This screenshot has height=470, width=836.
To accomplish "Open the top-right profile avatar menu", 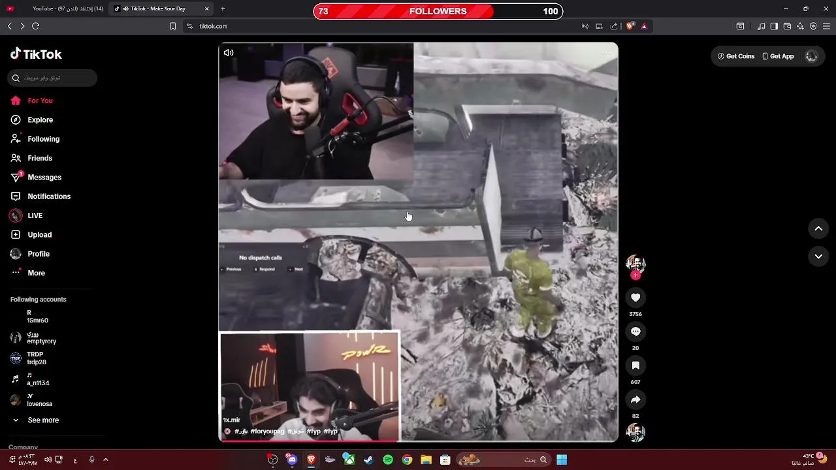I will click(812, 56).
